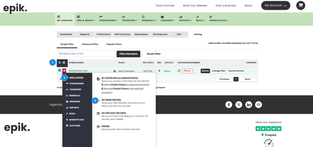Click the hamburger bulk-actions icon in table header
The height and width of the screenshot is (147, 313).
point(64,63)
